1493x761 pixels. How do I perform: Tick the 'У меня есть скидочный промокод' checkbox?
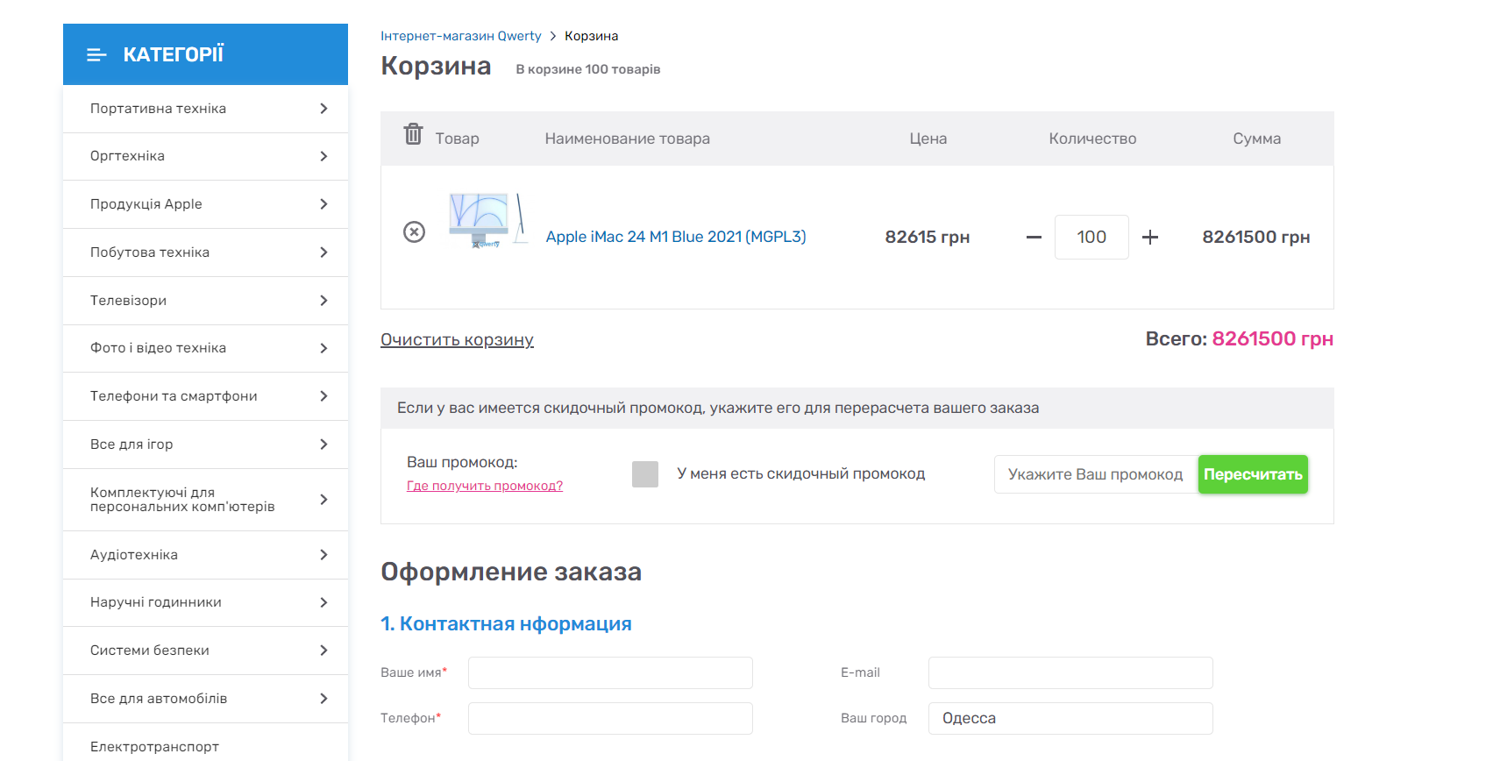click(x=645, y=474)
